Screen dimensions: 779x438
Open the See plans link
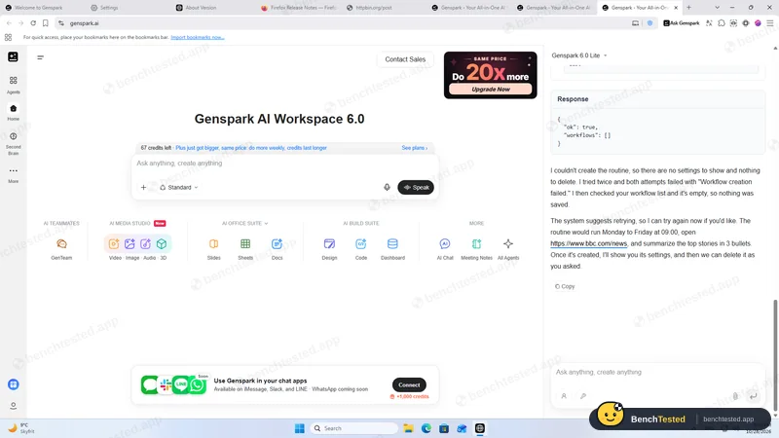pos(415,148)
